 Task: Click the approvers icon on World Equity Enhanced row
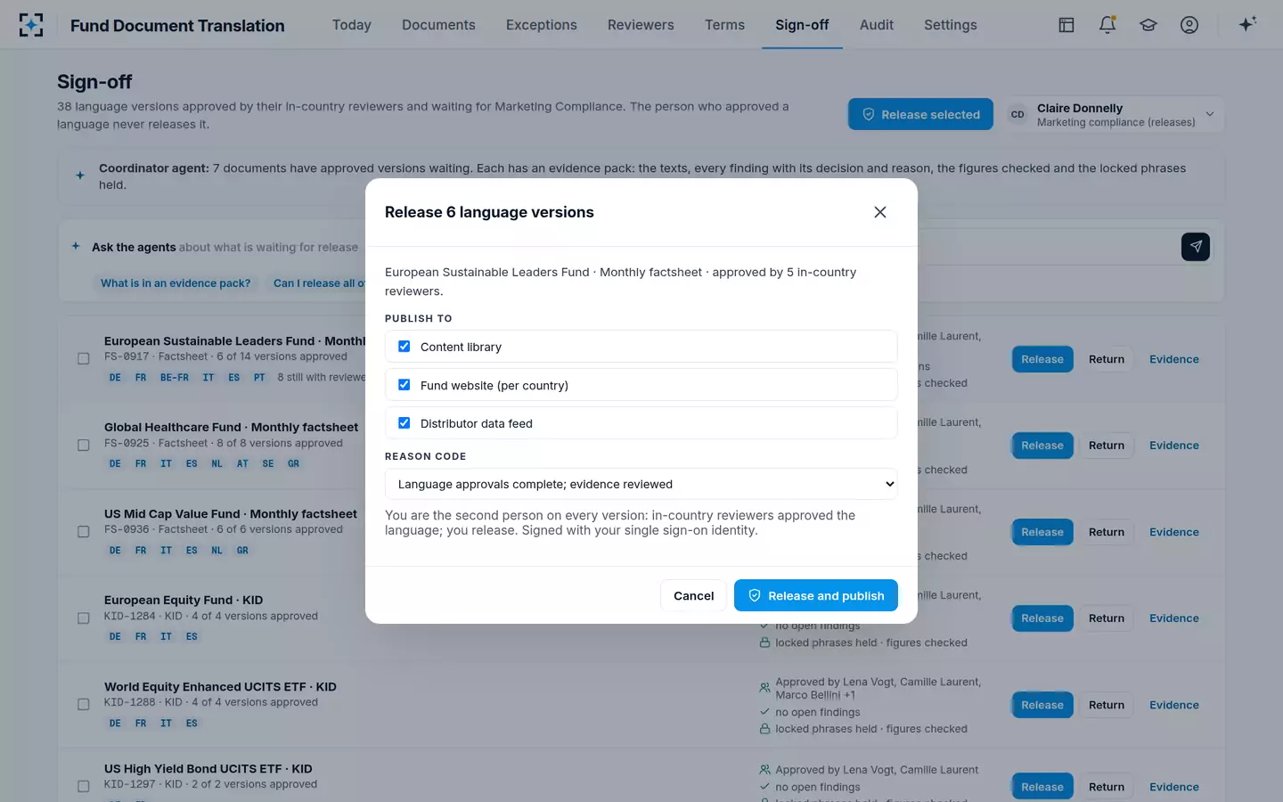click(x=764, y=688)
